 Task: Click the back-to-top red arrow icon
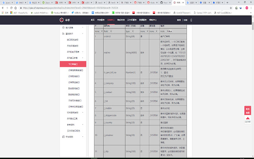click(248, 118)
